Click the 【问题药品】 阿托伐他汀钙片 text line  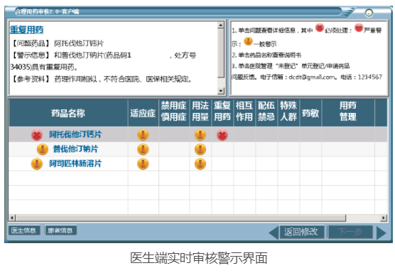coord(57,43)
